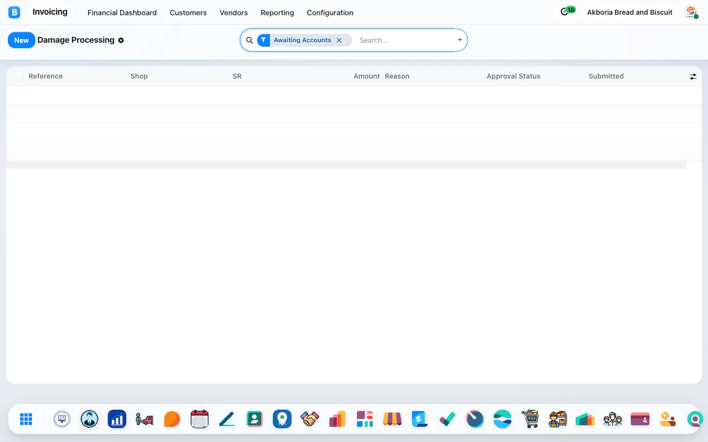The width and height of the screenshot is (708, 442).
Task: Sort by the Approval Status column
Action: pyautogui.click(x=513, y=76)
